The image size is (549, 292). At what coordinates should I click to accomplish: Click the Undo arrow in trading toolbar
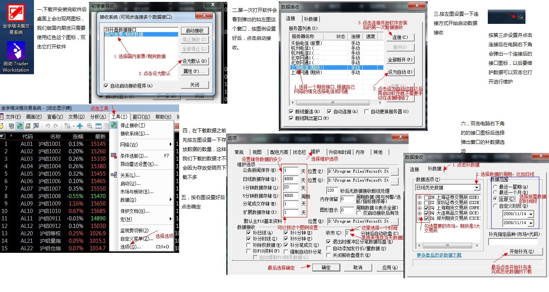point(48,126)
